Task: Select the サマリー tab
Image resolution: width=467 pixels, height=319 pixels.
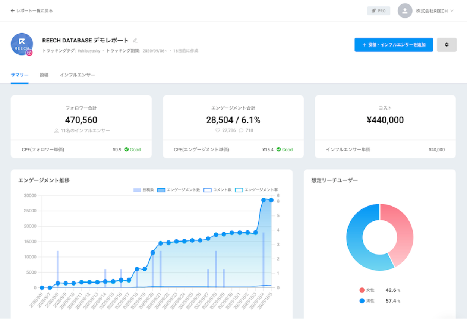Action: click(x=19, y=75)
